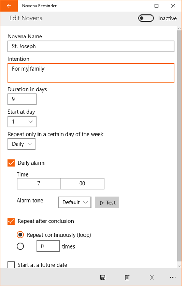The image size is (182, 286).
Task: Open the Alarm tone Default dropdown
Action: click(75, 202)
